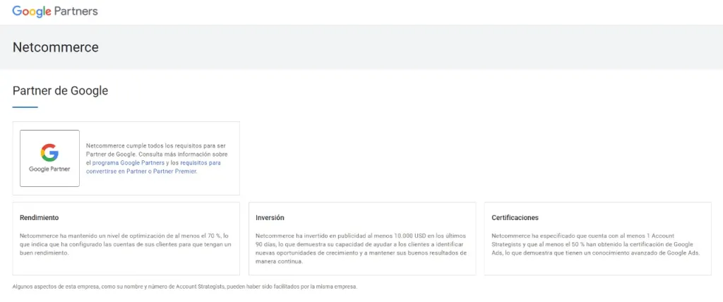Select the 'Partner de Google' section heading

click(61, 91)
